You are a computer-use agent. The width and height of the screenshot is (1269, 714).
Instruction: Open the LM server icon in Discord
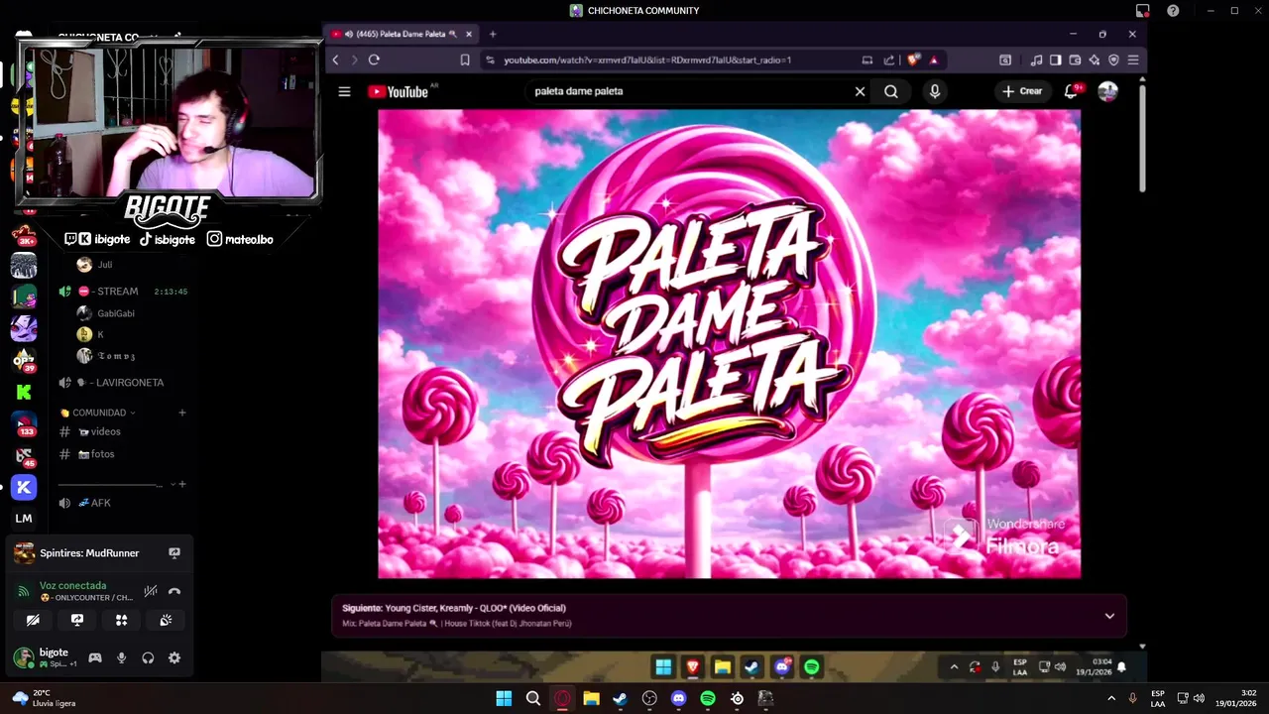(24, 518)
